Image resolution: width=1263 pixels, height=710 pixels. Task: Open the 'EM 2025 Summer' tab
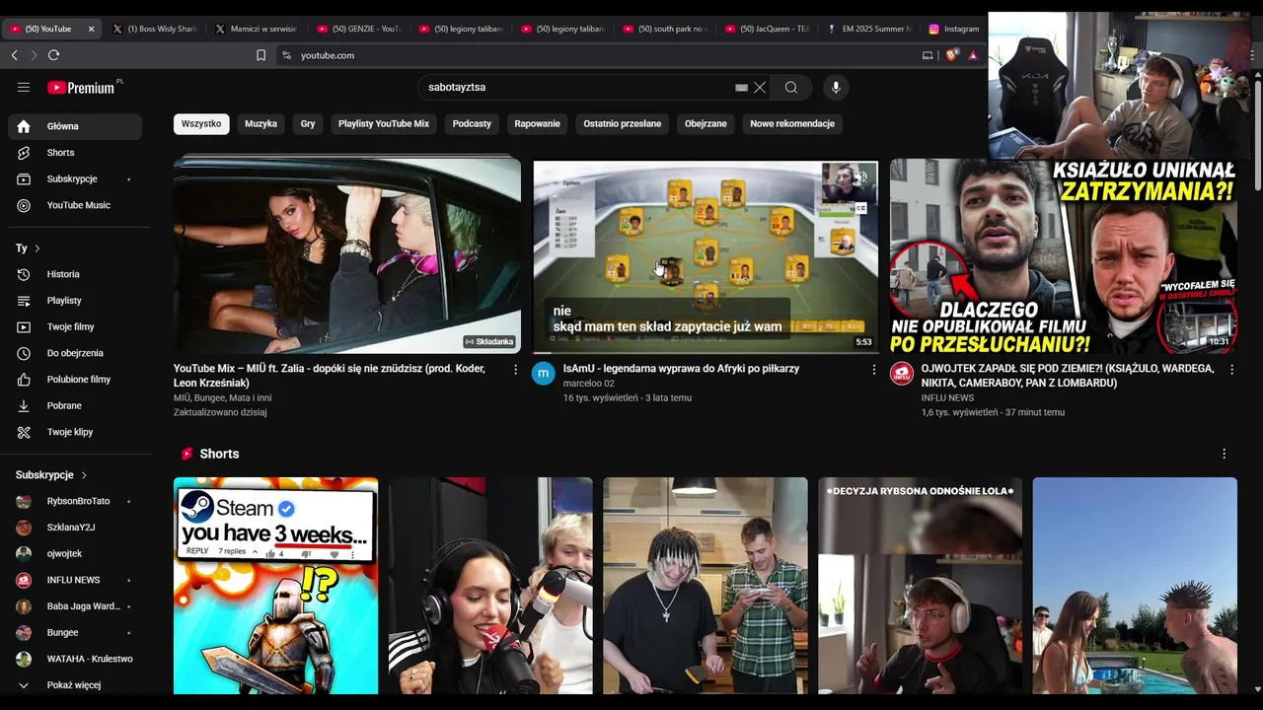[869, 29]
